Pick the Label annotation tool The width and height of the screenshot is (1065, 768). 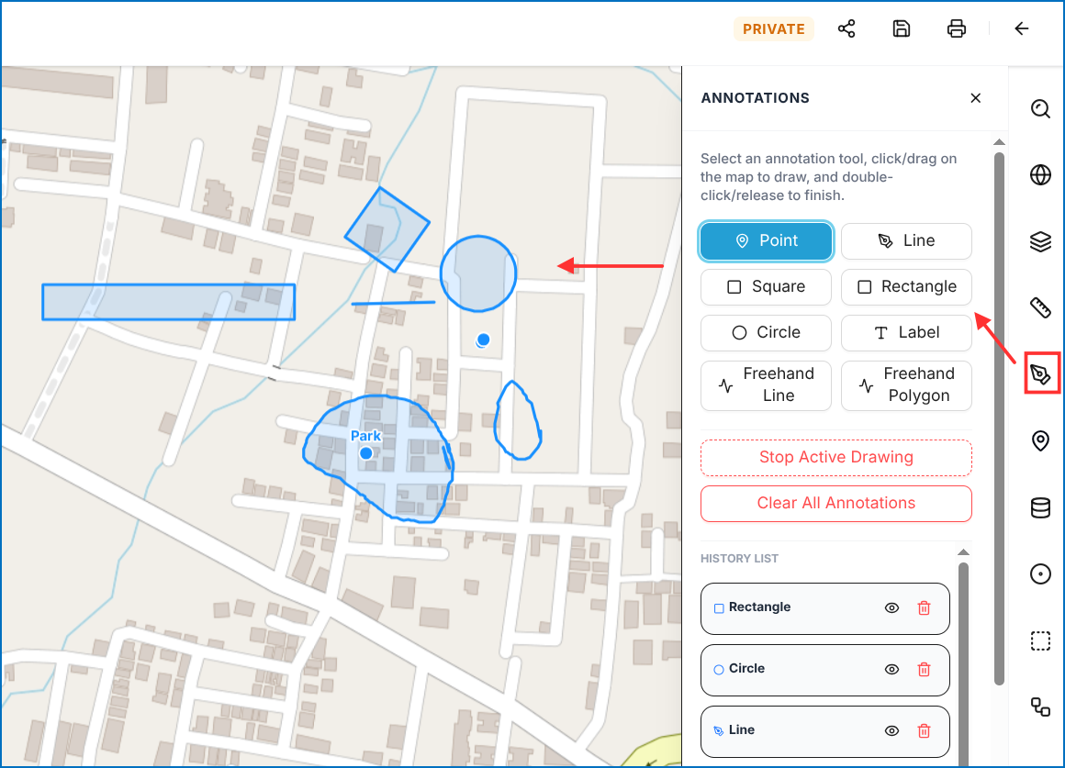pyautogui.click(x=907, y=333)
